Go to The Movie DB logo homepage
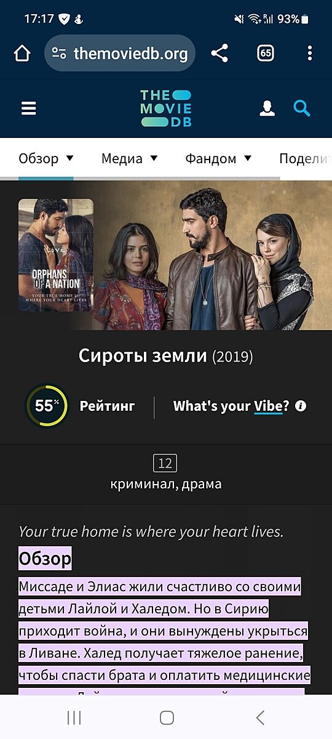This screenshot has width=332, height=739. coord(166,108)
